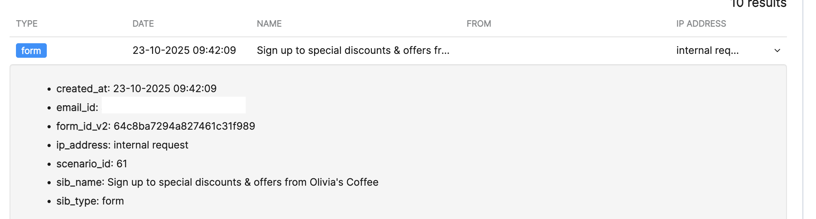This screenshot has width=816, height=219.
Task: Click the '10 results' count text
Action: pyautogui.click(x=758, y=4)
